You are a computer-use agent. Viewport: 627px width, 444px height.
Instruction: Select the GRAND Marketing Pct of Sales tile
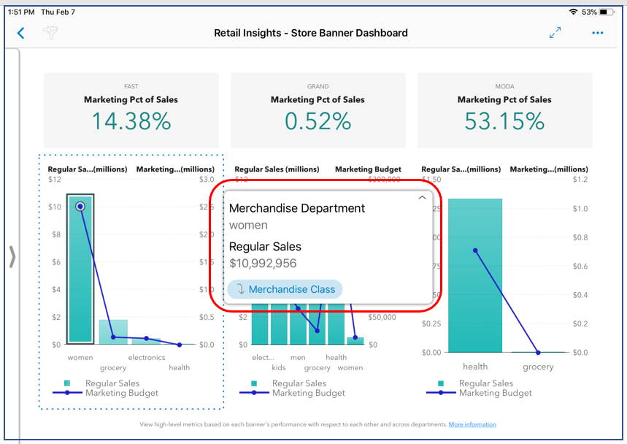pos(318,110)
